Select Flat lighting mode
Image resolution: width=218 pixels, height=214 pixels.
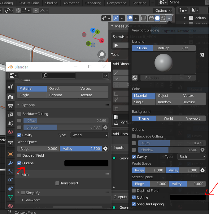coord(185,48)
